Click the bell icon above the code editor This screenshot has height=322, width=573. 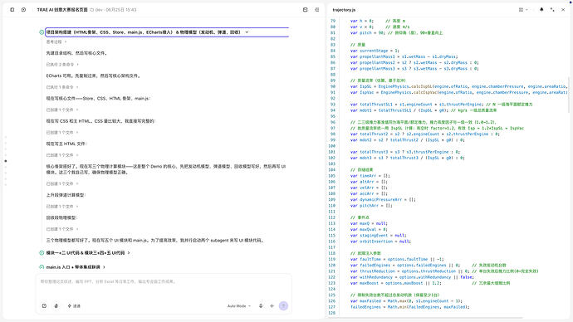coord(541,10)
